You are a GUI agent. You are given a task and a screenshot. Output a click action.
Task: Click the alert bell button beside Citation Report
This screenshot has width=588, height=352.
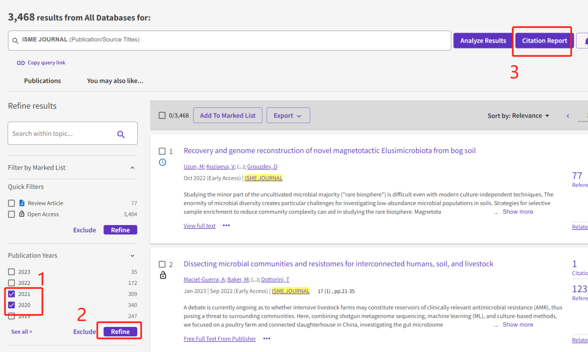tap(584, 40)
